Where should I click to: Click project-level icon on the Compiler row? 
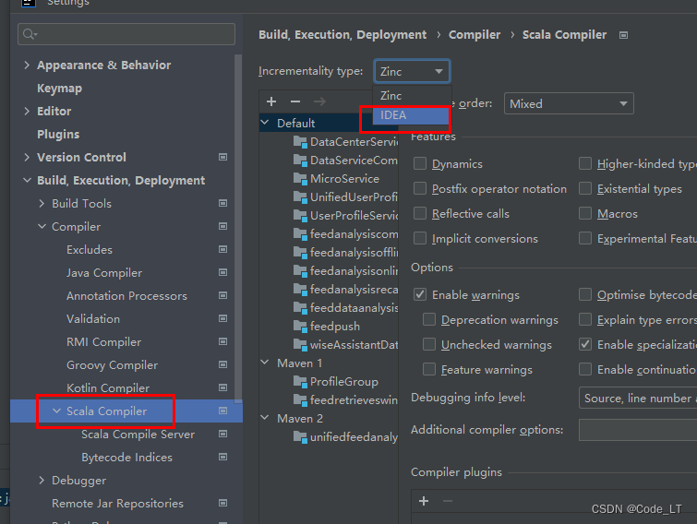coord(223,226)
